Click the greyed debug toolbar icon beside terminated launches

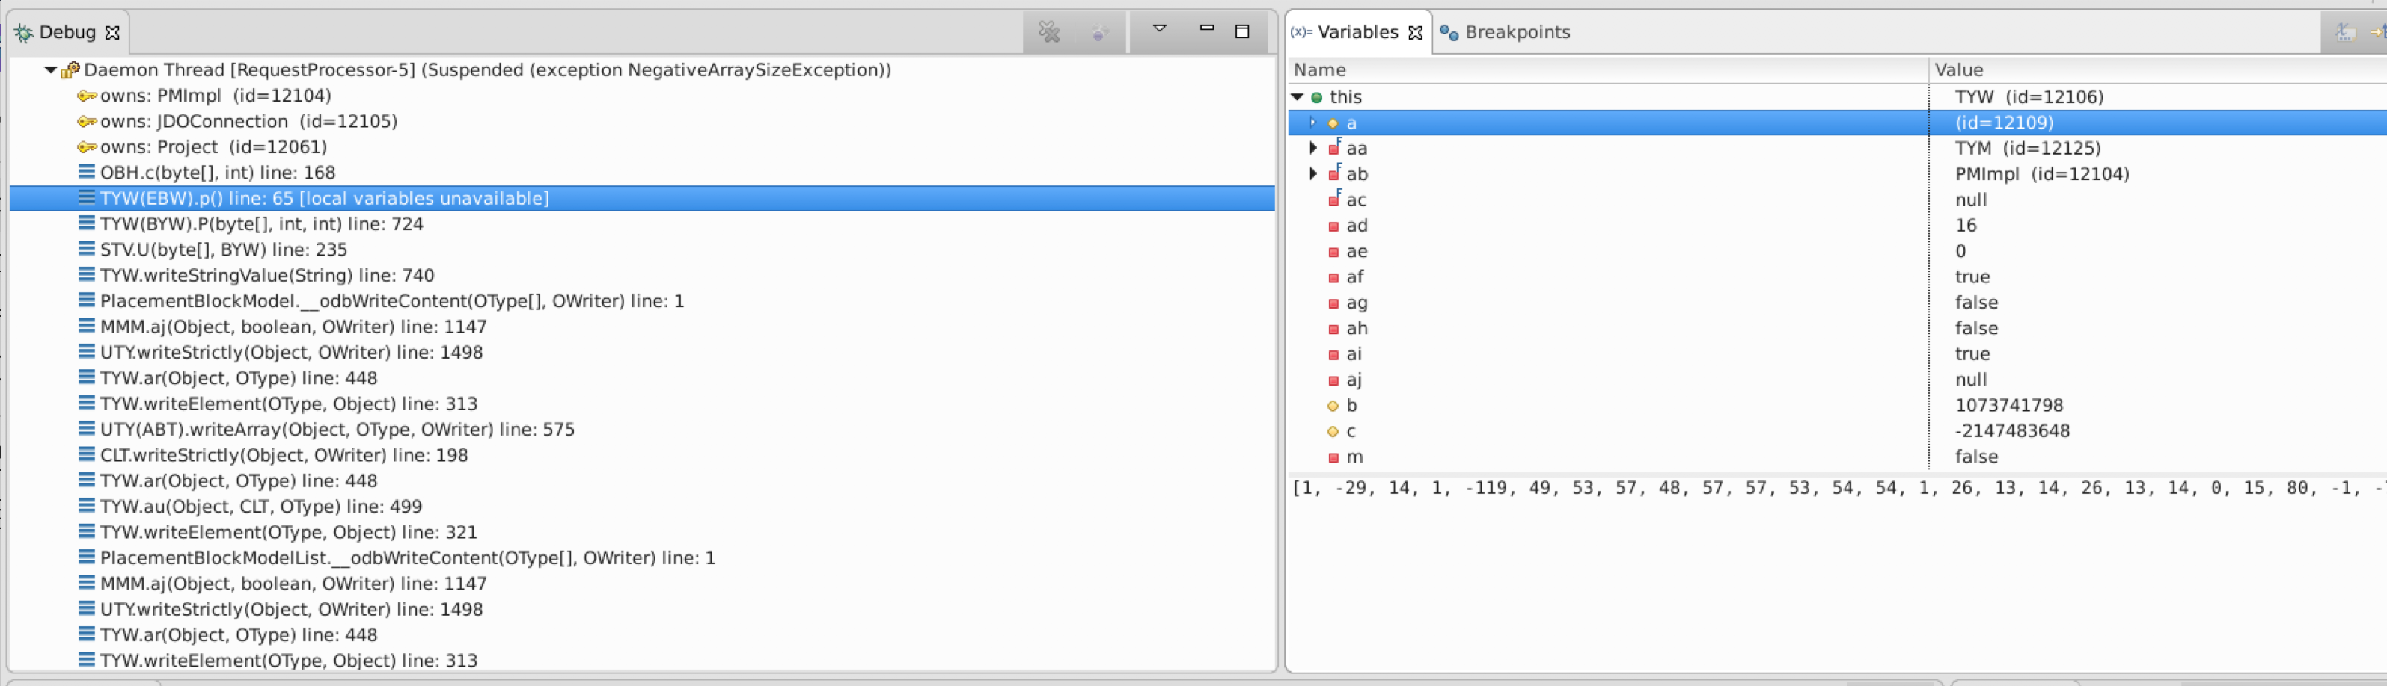pyautogui.click(x=1099, y=34)
